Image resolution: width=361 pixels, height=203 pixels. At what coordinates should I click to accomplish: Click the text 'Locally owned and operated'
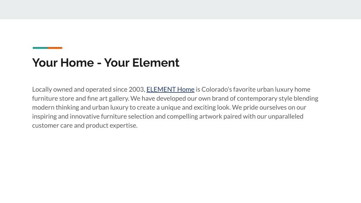(72, 89)
